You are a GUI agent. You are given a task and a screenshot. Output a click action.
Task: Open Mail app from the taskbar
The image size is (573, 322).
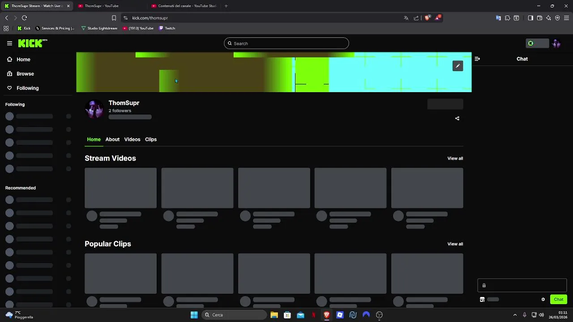[300, 315]
